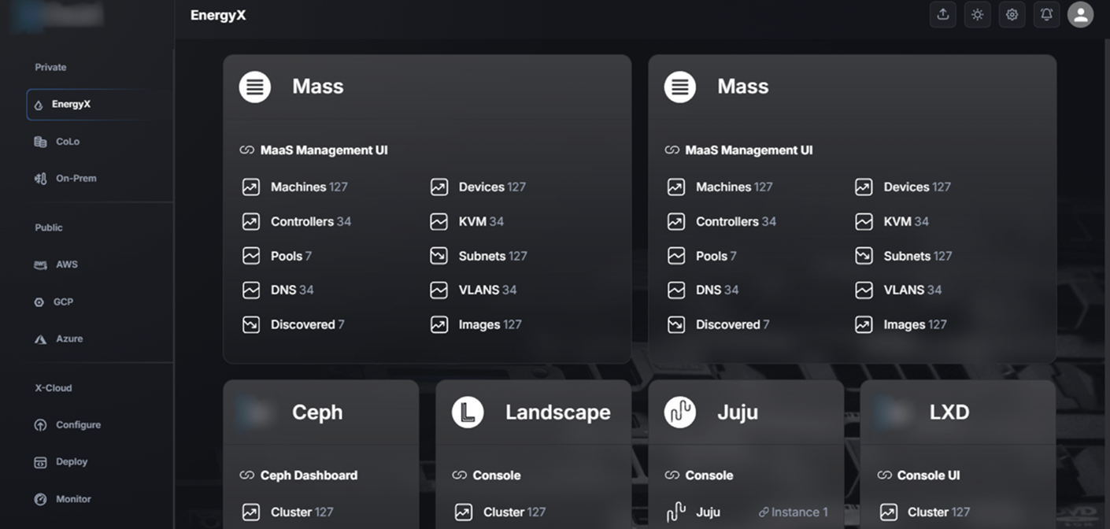Screen dimensions: 1110x529
Task: Open settings via the gear icon
Action: [1012, 15]
